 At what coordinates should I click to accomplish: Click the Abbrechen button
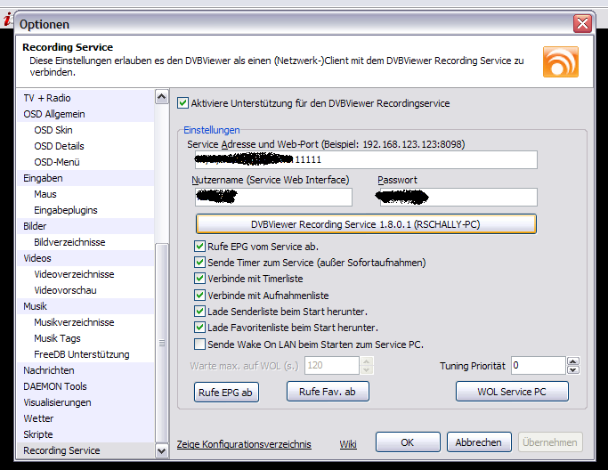(479, 442)
